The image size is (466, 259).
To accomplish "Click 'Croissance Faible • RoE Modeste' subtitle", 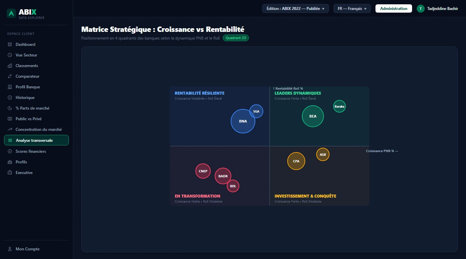I will [x=198, y=202].
